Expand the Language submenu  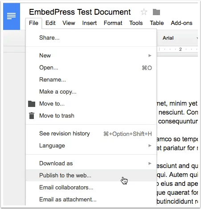[x=91, y=146]
